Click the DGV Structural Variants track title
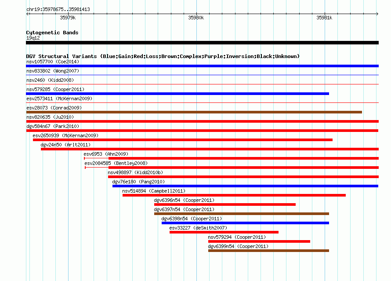The height and width of the screenshot is (281, 391). [x=163, y=56]
